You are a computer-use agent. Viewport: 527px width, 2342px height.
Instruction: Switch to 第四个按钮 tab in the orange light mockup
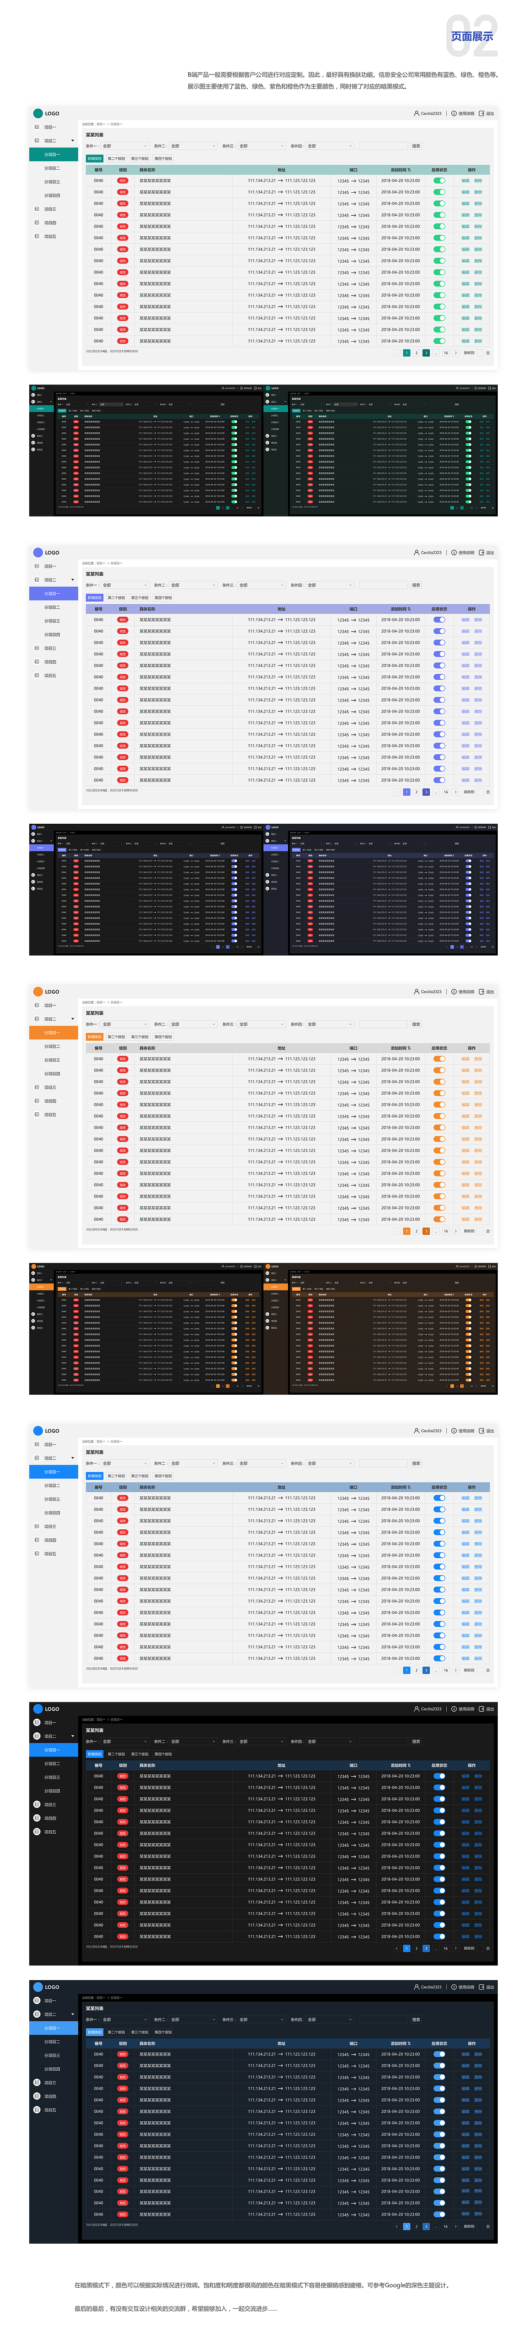[163, 1037]
